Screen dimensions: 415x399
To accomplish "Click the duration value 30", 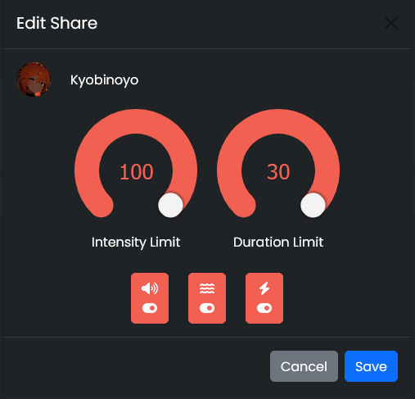I will pyautogui.click(x=278, y=172).
